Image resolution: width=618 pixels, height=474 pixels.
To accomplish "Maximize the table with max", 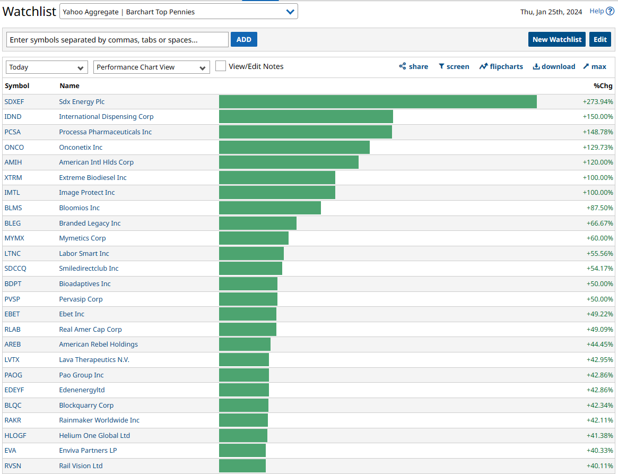I will 594,67.
